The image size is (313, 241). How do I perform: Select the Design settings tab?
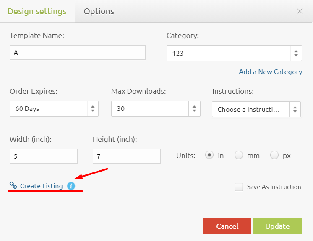(37, 11)
